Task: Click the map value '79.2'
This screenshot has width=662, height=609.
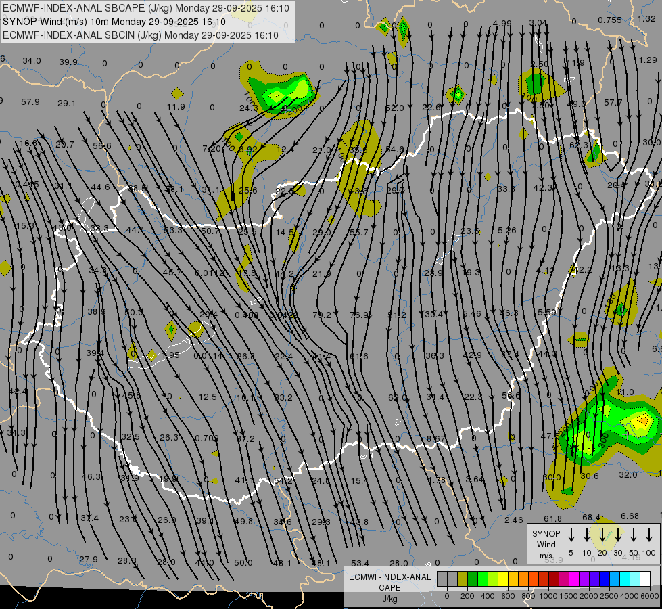Action: tap(322, 315)
